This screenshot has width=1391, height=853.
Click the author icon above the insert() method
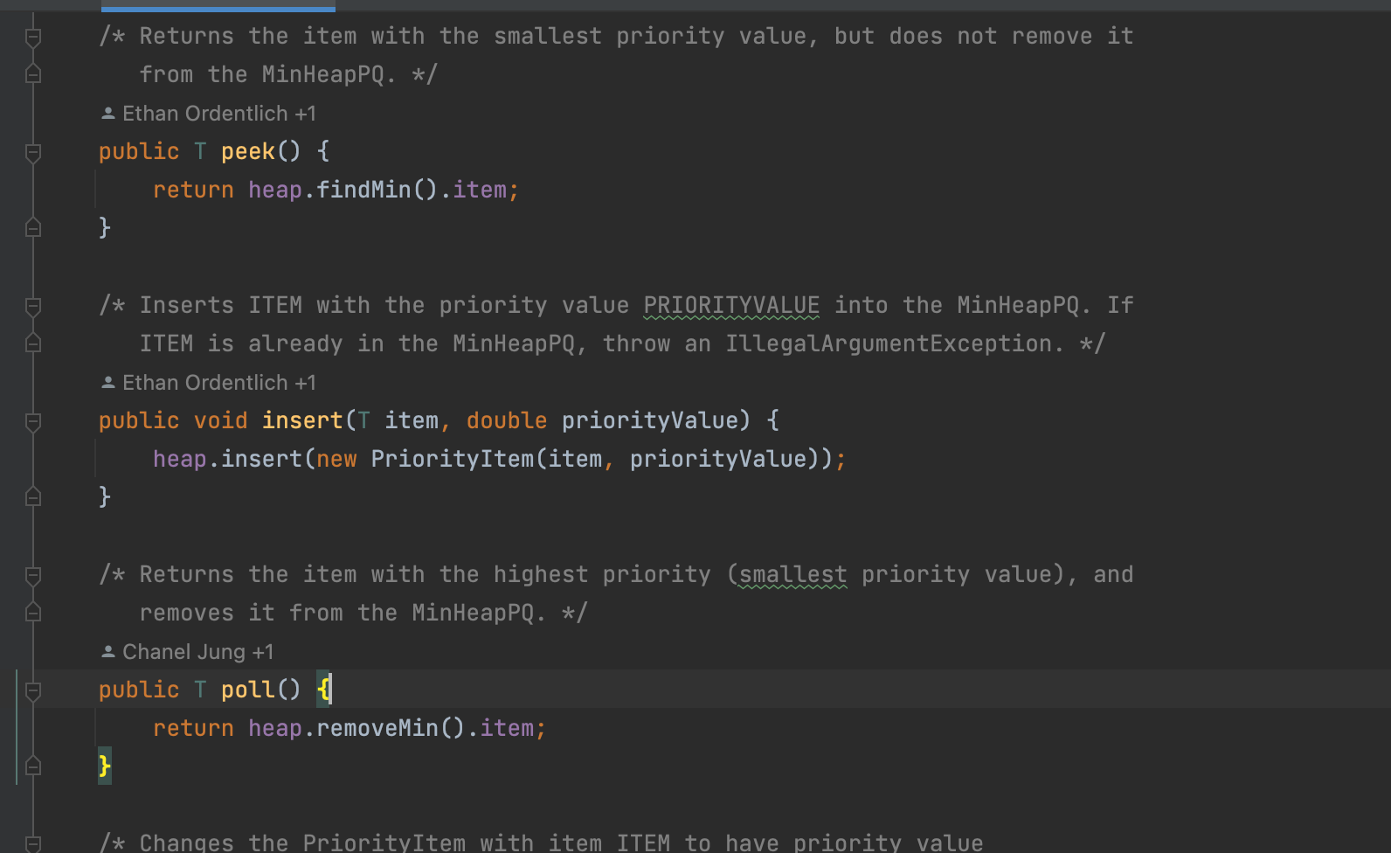tap(108, 383)
